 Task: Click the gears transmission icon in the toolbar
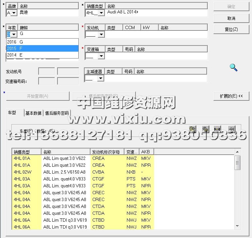(x=205, y=129)
